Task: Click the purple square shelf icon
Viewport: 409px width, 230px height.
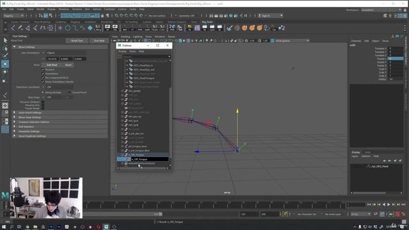Action: coord(197,28)
